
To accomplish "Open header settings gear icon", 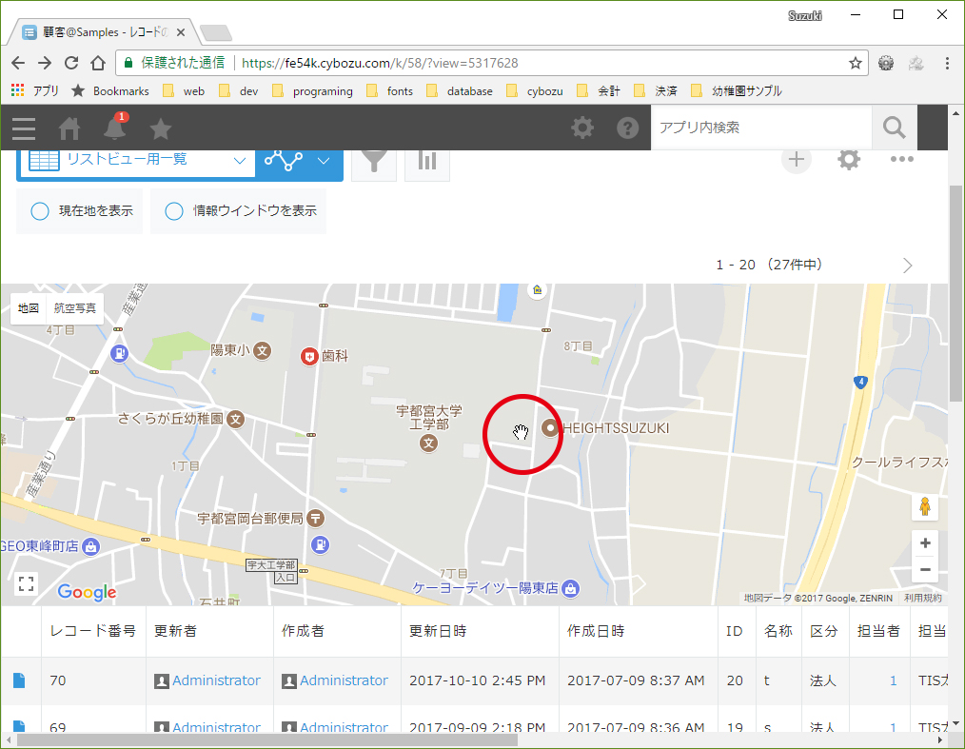I will (x=582, y=128).
